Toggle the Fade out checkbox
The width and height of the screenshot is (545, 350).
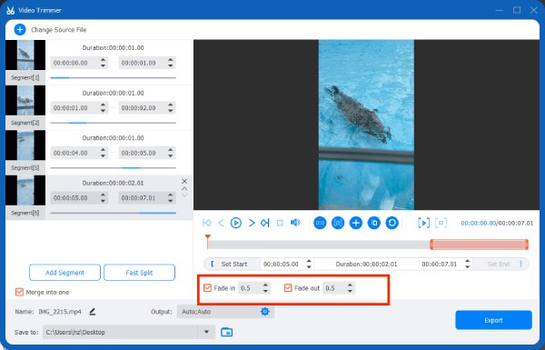tap(288, 287)
